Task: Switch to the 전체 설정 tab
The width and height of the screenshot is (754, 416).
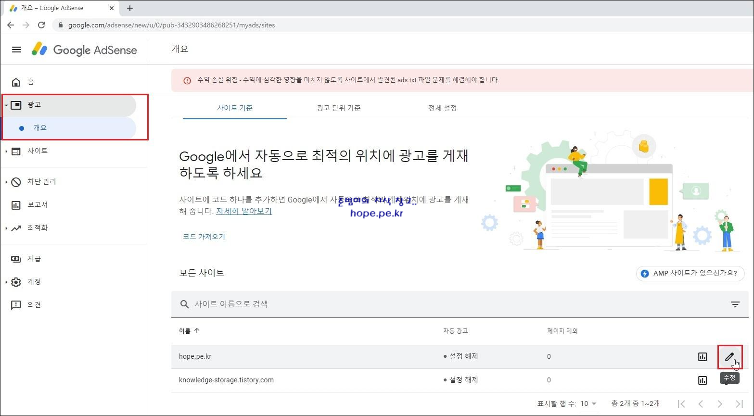Action: (x=443, y=108)
